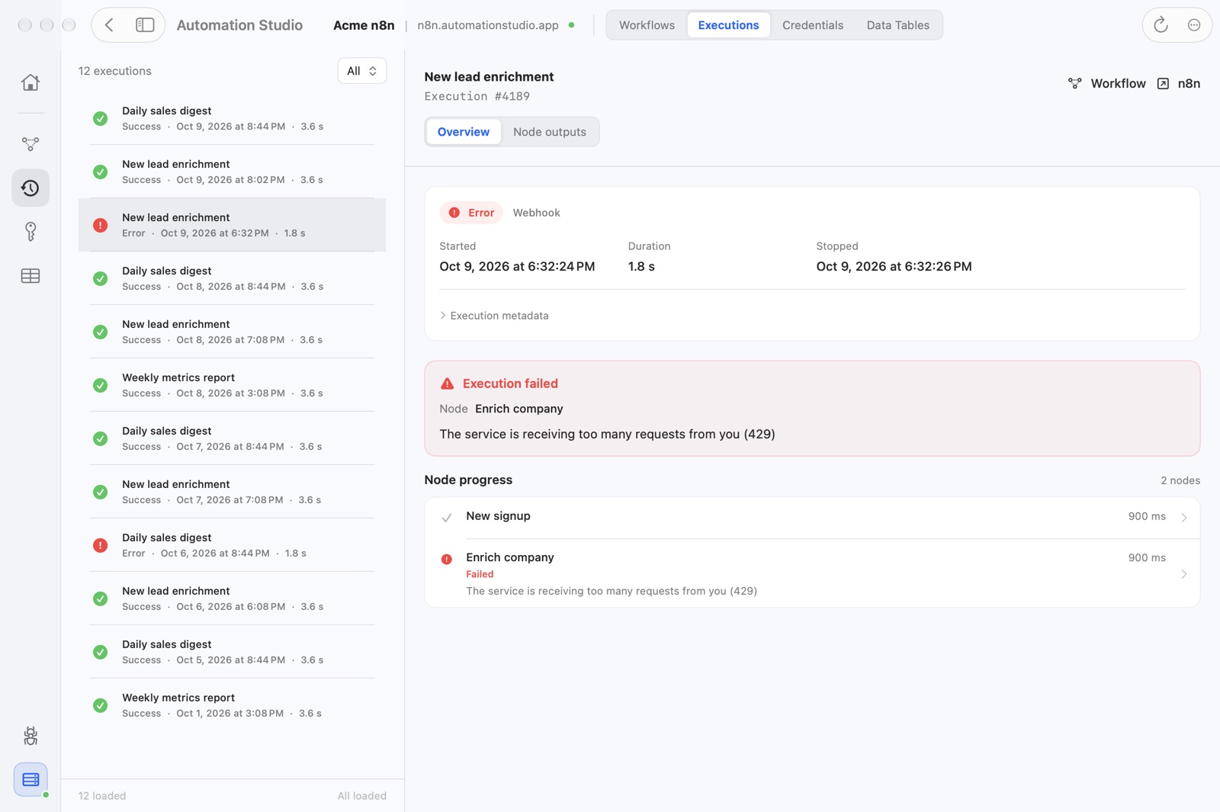1220x812 pixels.
Task: Expand the New signup node row
Action: pyautogui.click(x=812, y=518)
